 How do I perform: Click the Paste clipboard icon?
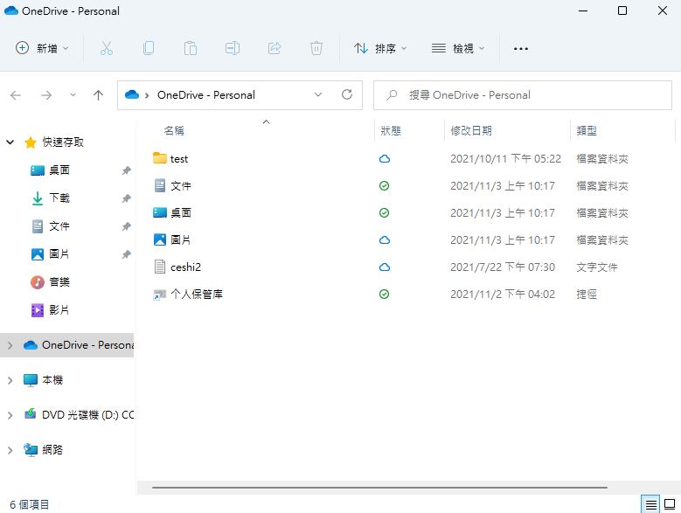191,48
